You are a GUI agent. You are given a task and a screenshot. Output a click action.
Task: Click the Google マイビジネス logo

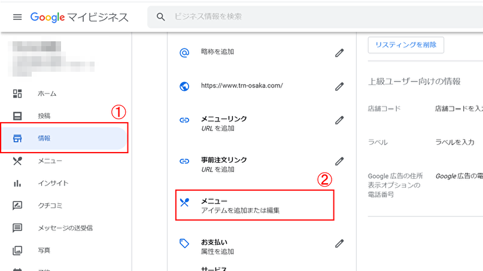pos(79,17)
